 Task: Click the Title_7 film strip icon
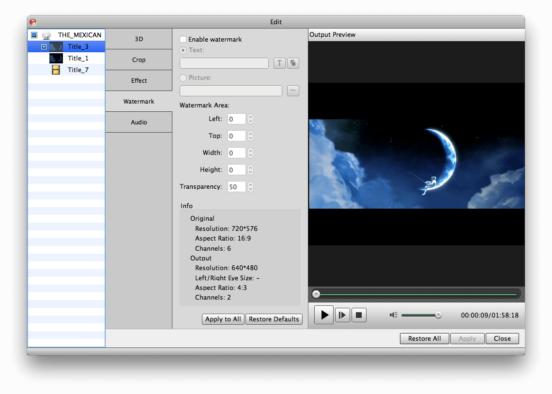tap(56, 70)
